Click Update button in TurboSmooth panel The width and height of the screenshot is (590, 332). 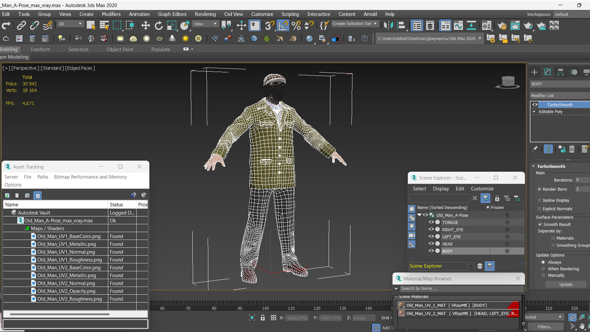point(566,284)
